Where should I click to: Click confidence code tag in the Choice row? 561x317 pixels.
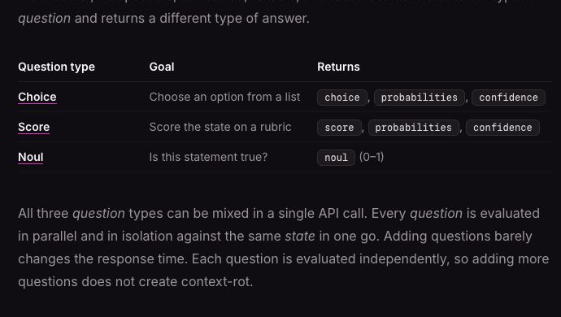click(x=508, y=98)
